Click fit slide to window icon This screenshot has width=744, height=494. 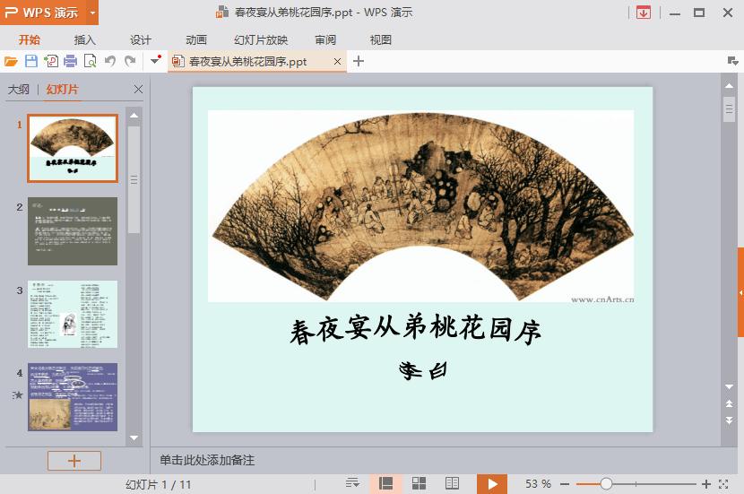click(724, 484)
